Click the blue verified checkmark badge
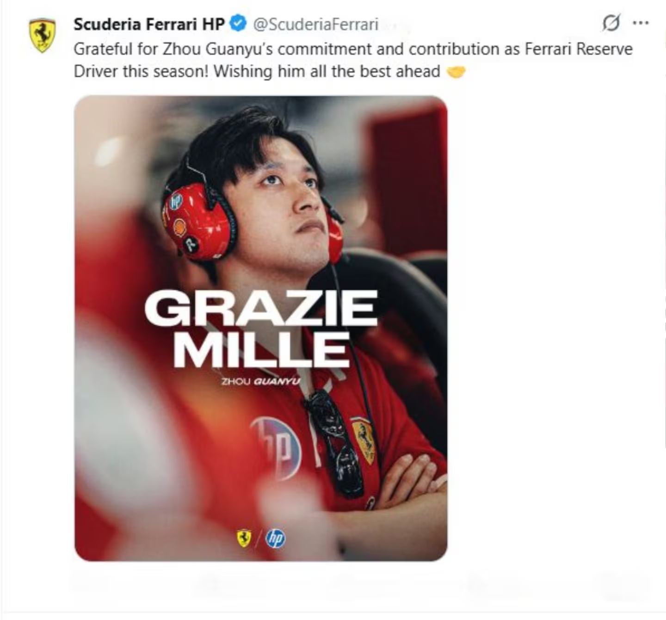This screenshot has width=666, height=620. point(238,24)
